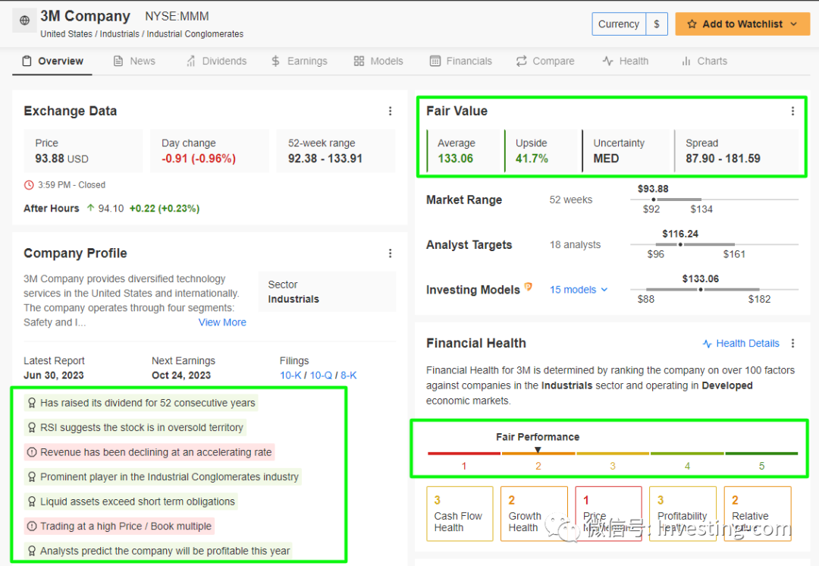Switch to the Overview tab

[52, 61]
